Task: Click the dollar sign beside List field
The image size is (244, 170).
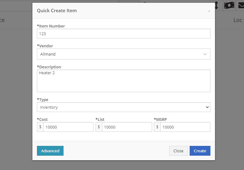Action: coord(99,127)
